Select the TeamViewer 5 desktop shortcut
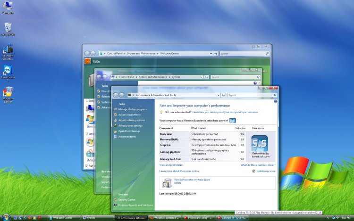 tap(8, 73)
